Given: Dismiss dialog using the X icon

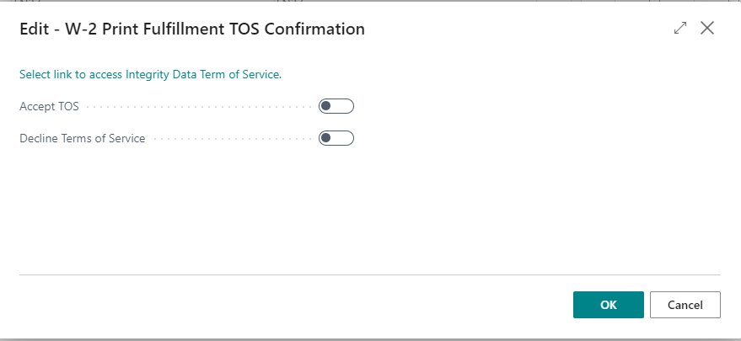Looking at the screenshot, I should 707,29.
